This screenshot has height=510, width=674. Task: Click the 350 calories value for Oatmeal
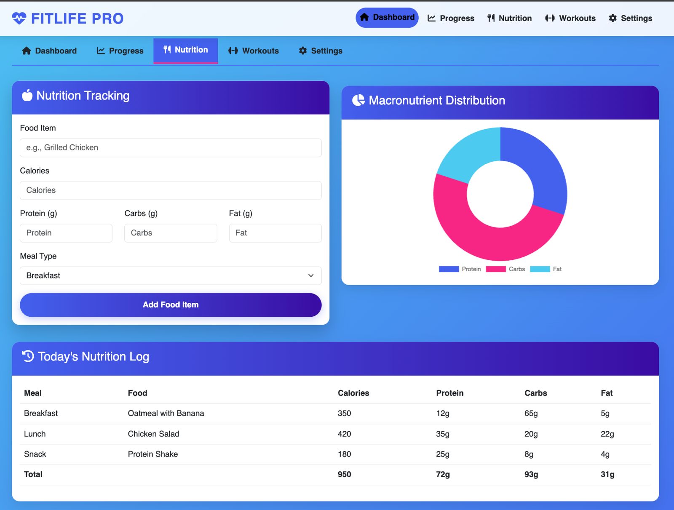tap(344, 414)
